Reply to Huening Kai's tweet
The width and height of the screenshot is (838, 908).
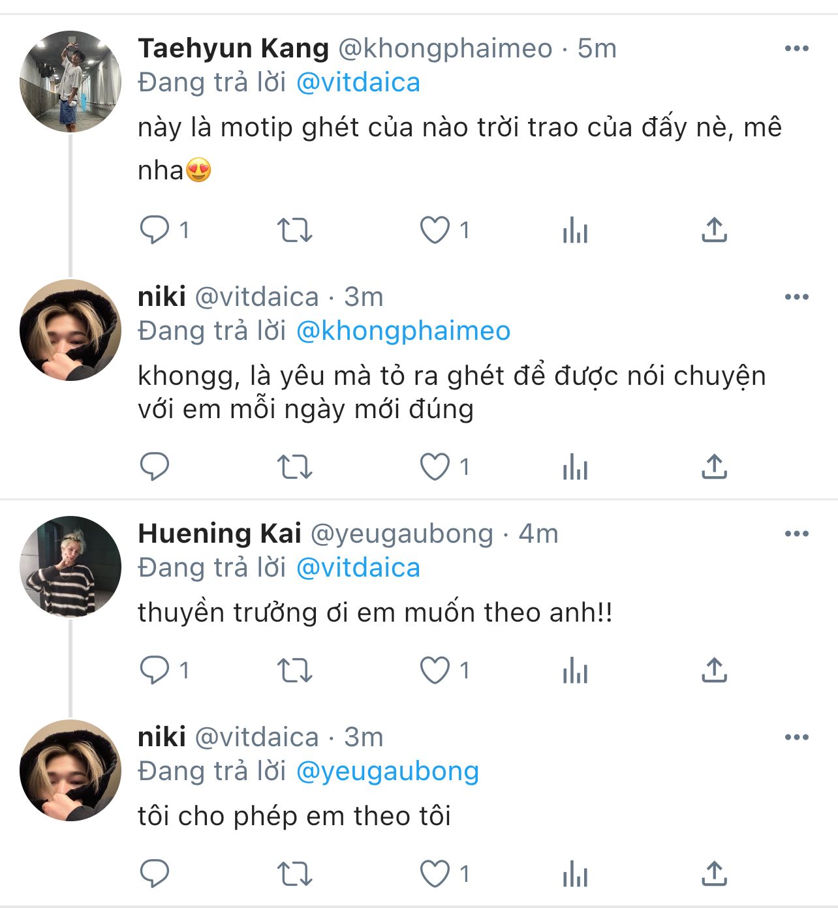[x=155, y=670]
